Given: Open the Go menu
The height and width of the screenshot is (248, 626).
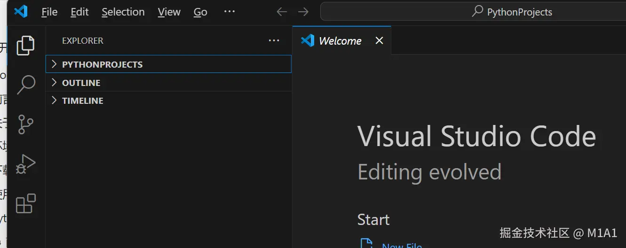Looking at the screenshot, I should (200, 12).
